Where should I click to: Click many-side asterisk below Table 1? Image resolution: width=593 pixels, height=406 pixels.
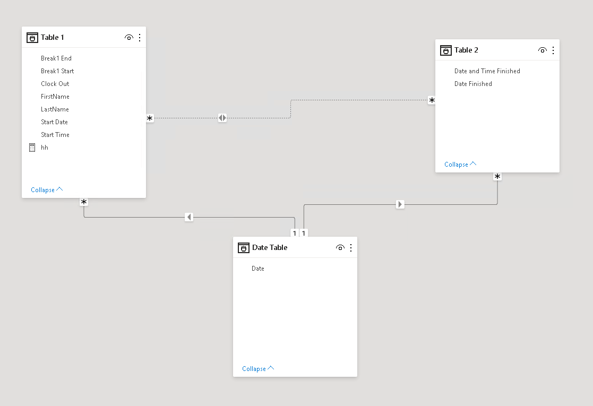[x=84, y=202]
